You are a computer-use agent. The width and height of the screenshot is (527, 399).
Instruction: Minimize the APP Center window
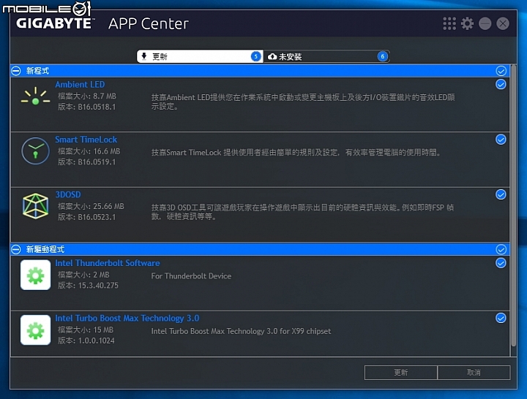[485, 23]
